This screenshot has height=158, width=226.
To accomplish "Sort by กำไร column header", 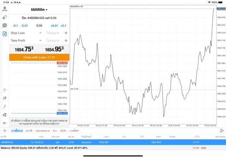I will point(197,136).
